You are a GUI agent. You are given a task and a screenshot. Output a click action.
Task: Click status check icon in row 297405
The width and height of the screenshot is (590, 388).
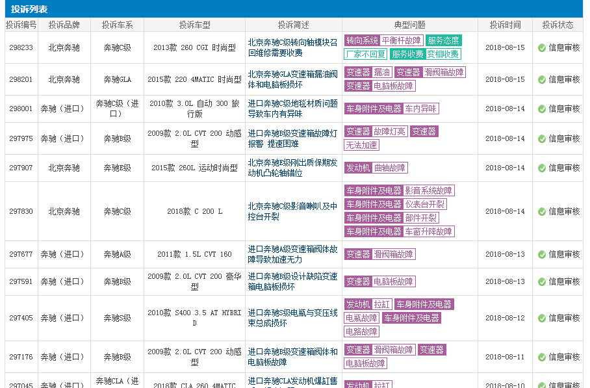[542, 318]
